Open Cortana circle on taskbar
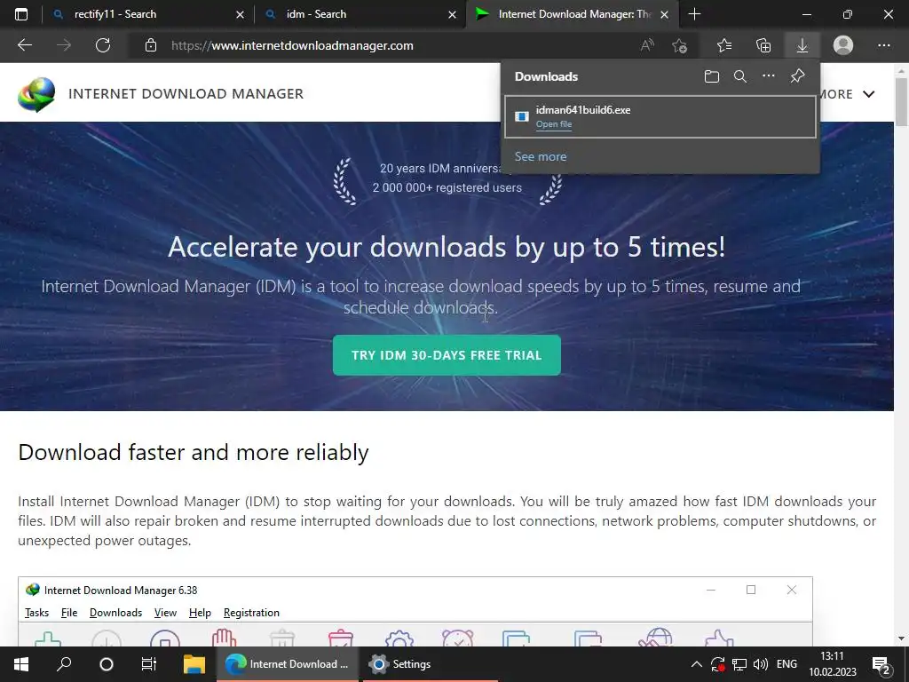This screenshot has height=682, width=909. pyautogui.click(x=107, y=664)
